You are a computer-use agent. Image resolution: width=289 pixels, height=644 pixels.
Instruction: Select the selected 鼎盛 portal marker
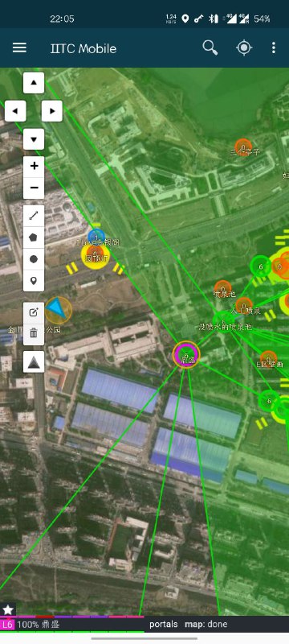(x=186, y=354)
